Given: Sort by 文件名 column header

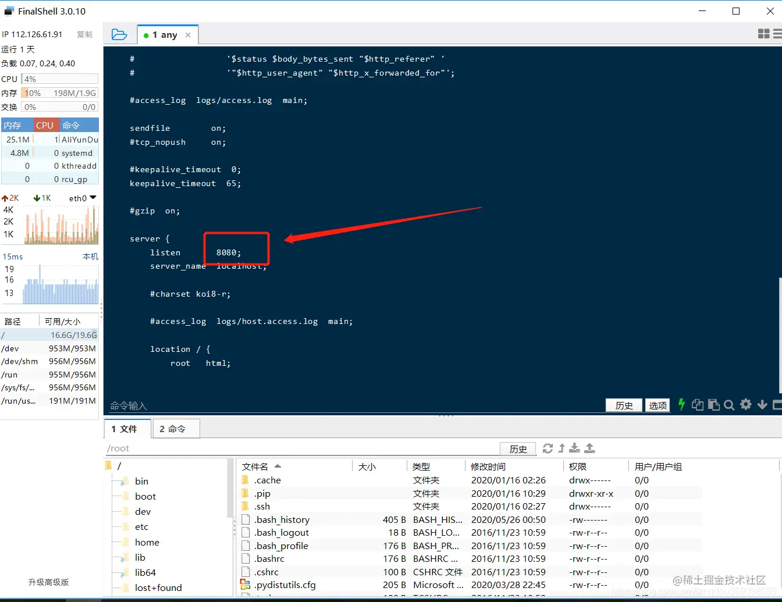Looking at the screenshot, I should [295, 466].
